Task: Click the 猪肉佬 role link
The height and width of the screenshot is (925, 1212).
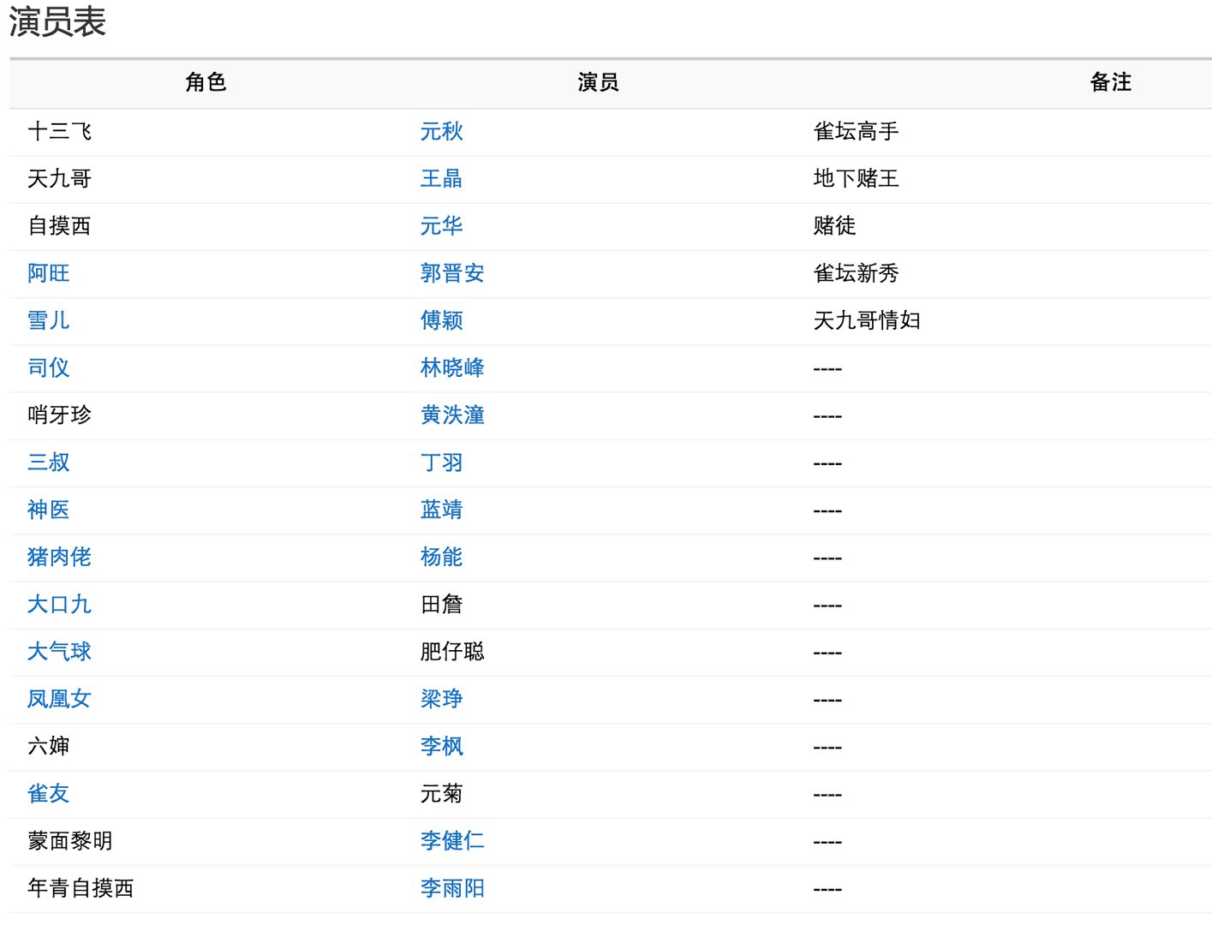Action: 59,557
